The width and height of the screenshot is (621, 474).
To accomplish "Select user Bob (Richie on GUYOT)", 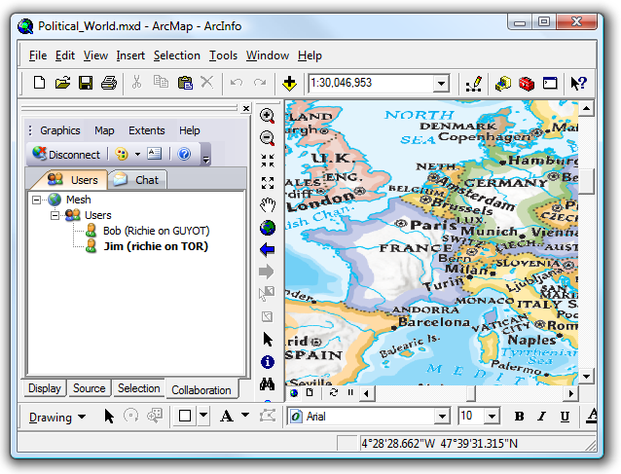I will [156, 231].
